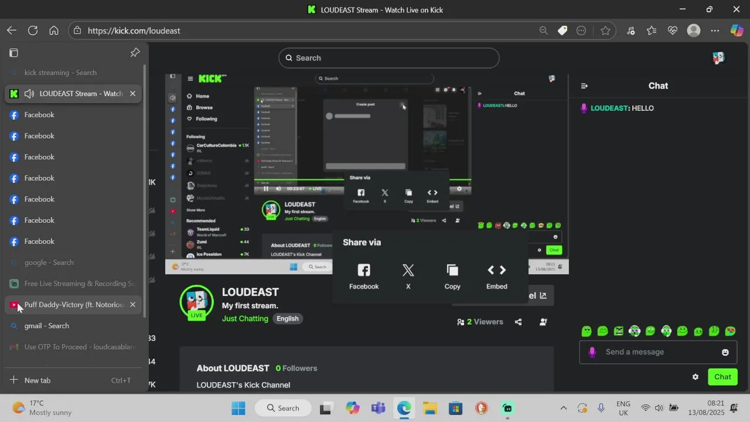
Task: Click the zoom magnifier in address bar
Action: point(543,30)
